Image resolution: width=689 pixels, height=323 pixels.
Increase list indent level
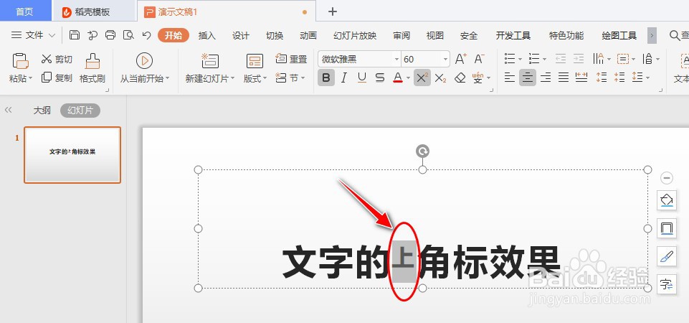(579, 59)
